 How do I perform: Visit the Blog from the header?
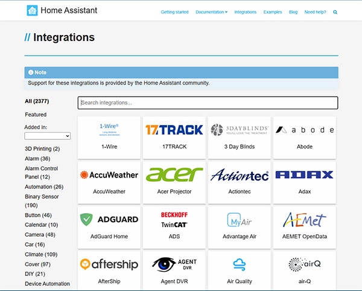(x=293, y=12)
